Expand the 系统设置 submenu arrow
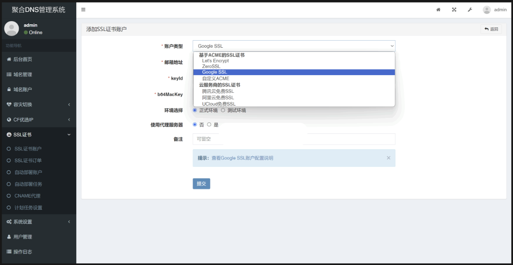513x265 pixels. [69, 222]
